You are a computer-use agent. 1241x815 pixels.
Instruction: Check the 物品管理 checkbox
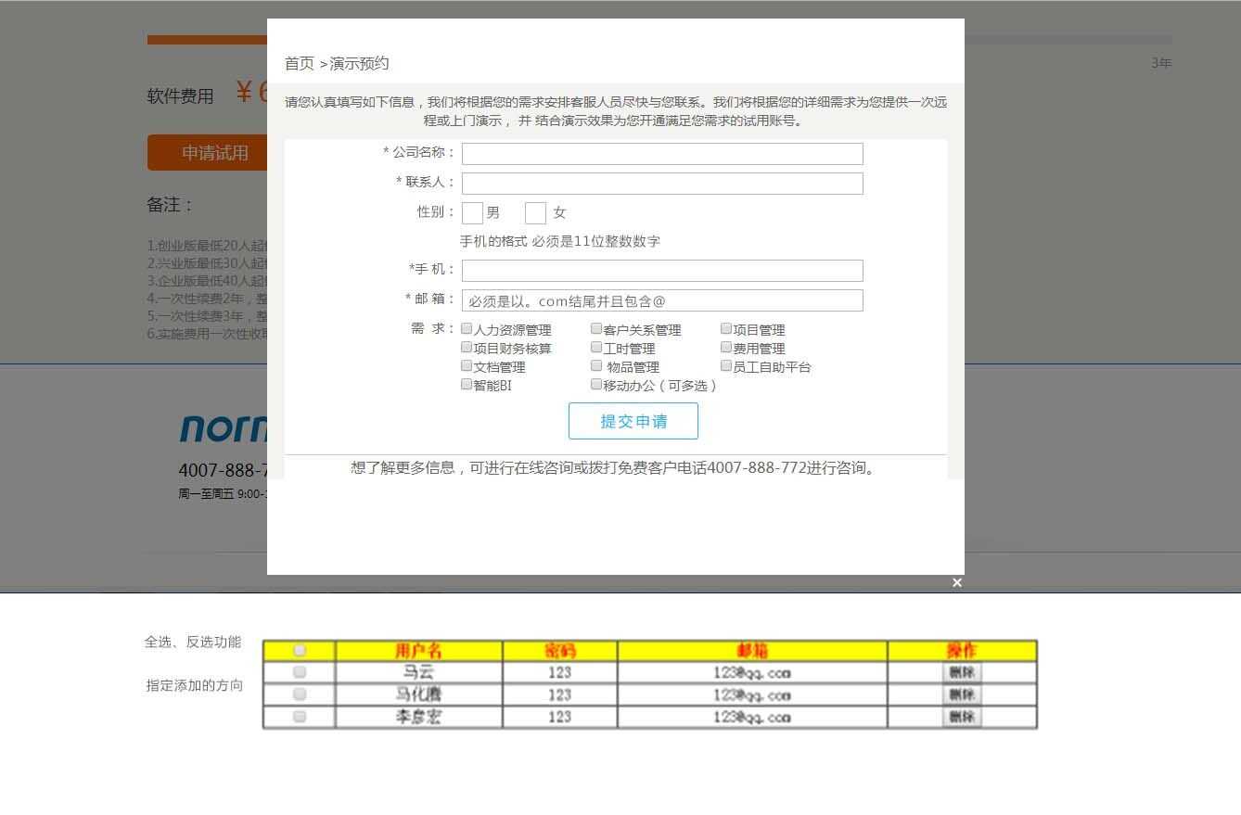[596, 365]
